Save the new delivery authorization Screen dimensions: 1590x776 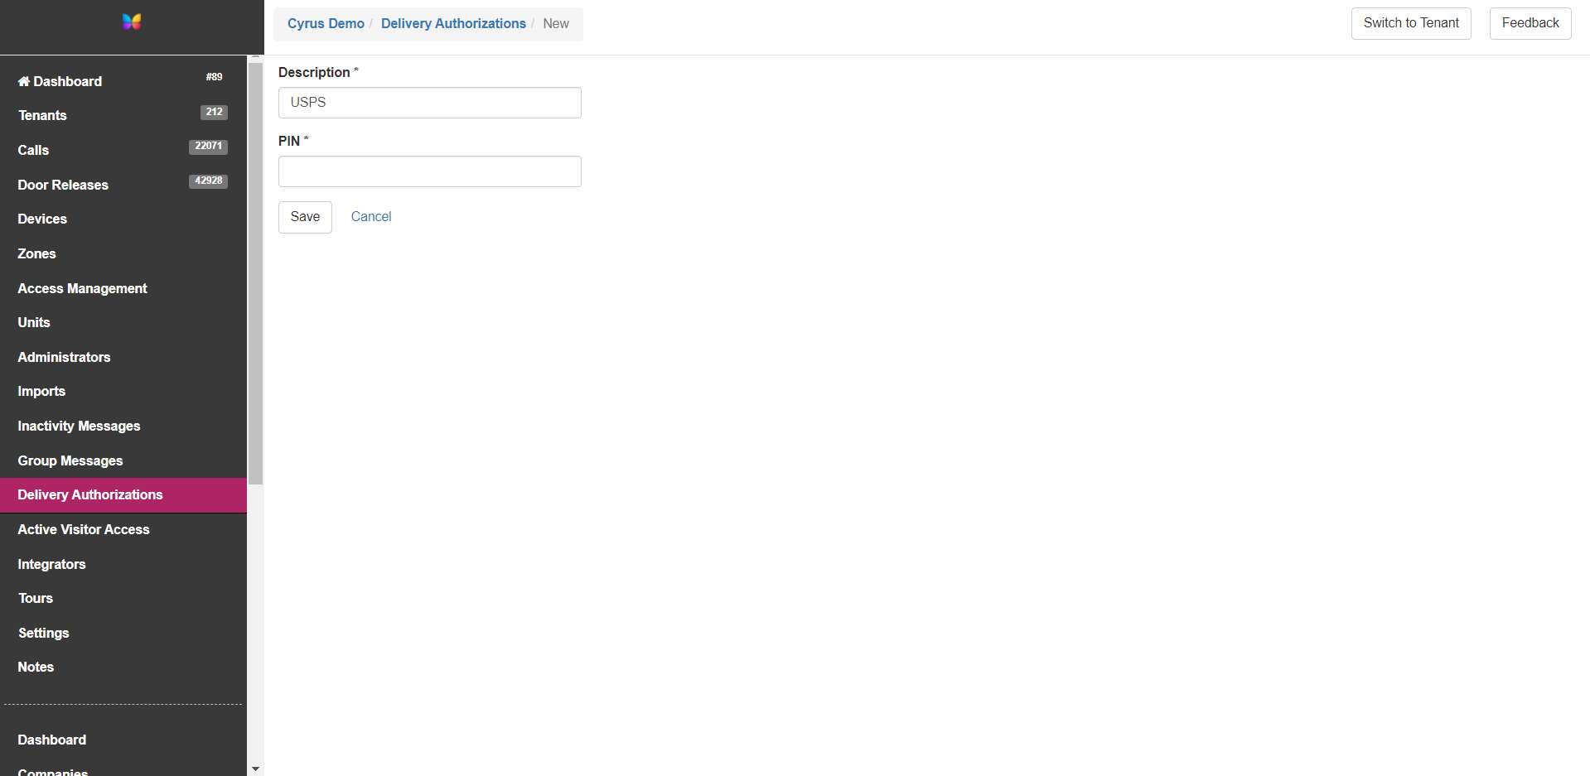tap(305, 216)
